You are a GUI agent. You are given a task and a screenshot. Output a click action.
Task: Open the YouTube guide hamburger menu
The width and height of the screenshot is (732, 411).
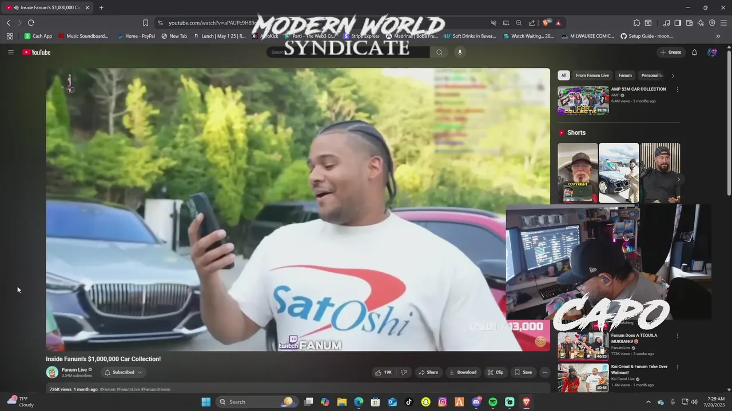pyautogui.click(x=10, y=52)
